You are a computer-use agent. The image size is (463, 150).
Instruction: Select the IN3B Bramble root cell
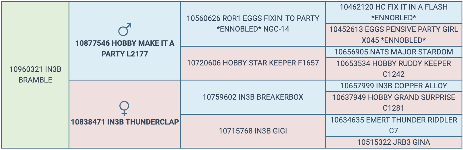(35, 74)
